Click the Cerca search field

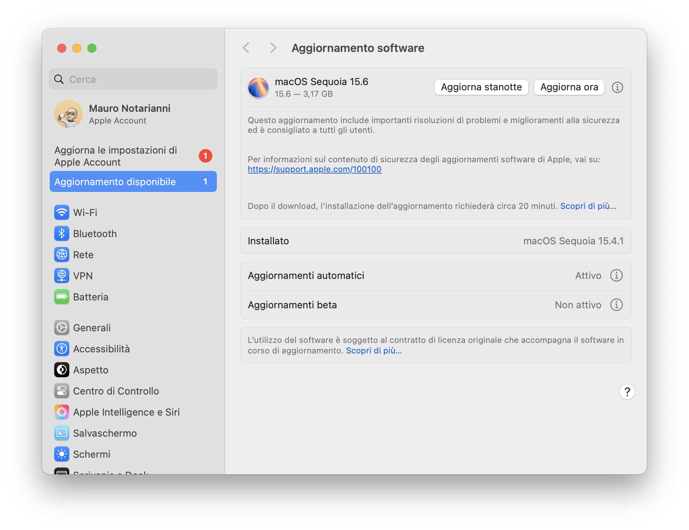pos(133,79)
